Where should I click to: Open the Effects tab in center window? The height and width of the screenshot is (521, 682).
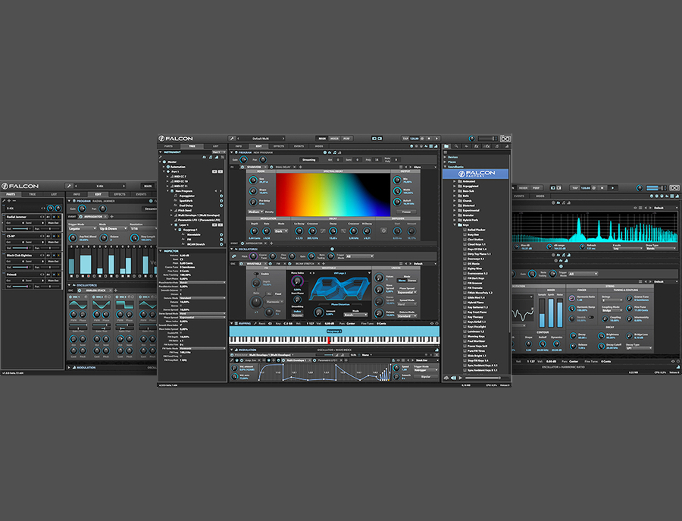[x=279, y=146]
